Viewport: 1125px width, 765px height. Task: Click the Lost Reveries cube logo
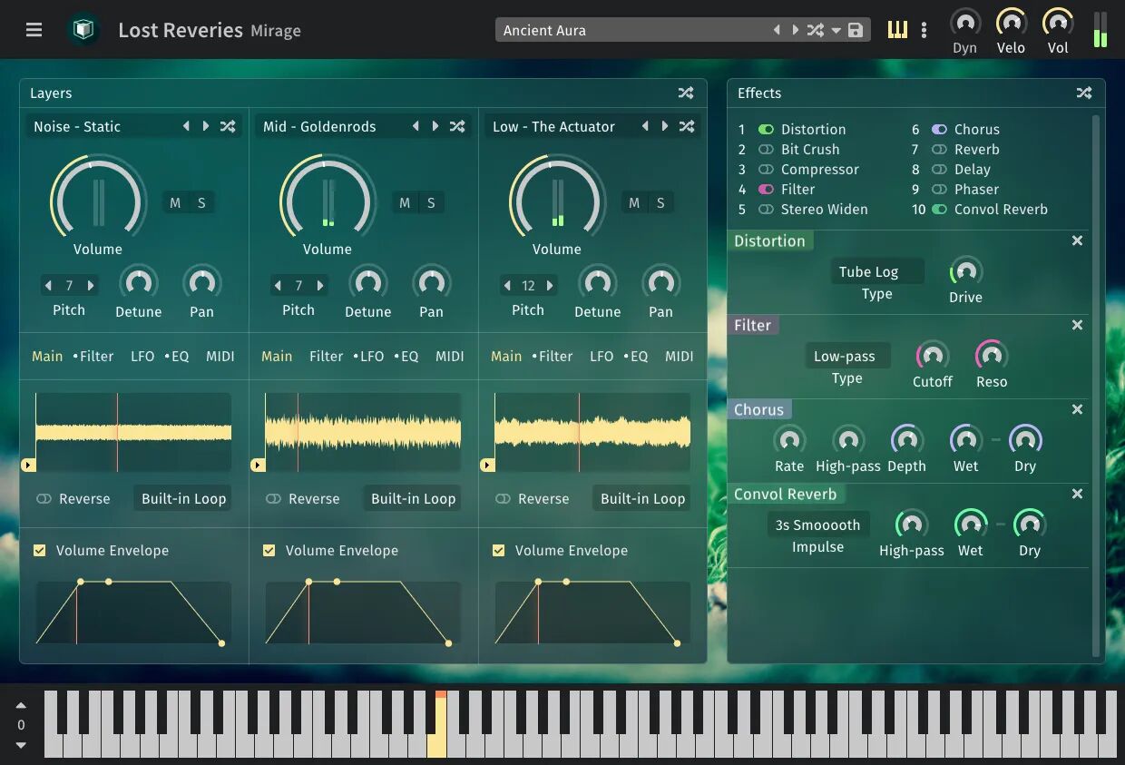pyautogui.click(x=83, y=29)
